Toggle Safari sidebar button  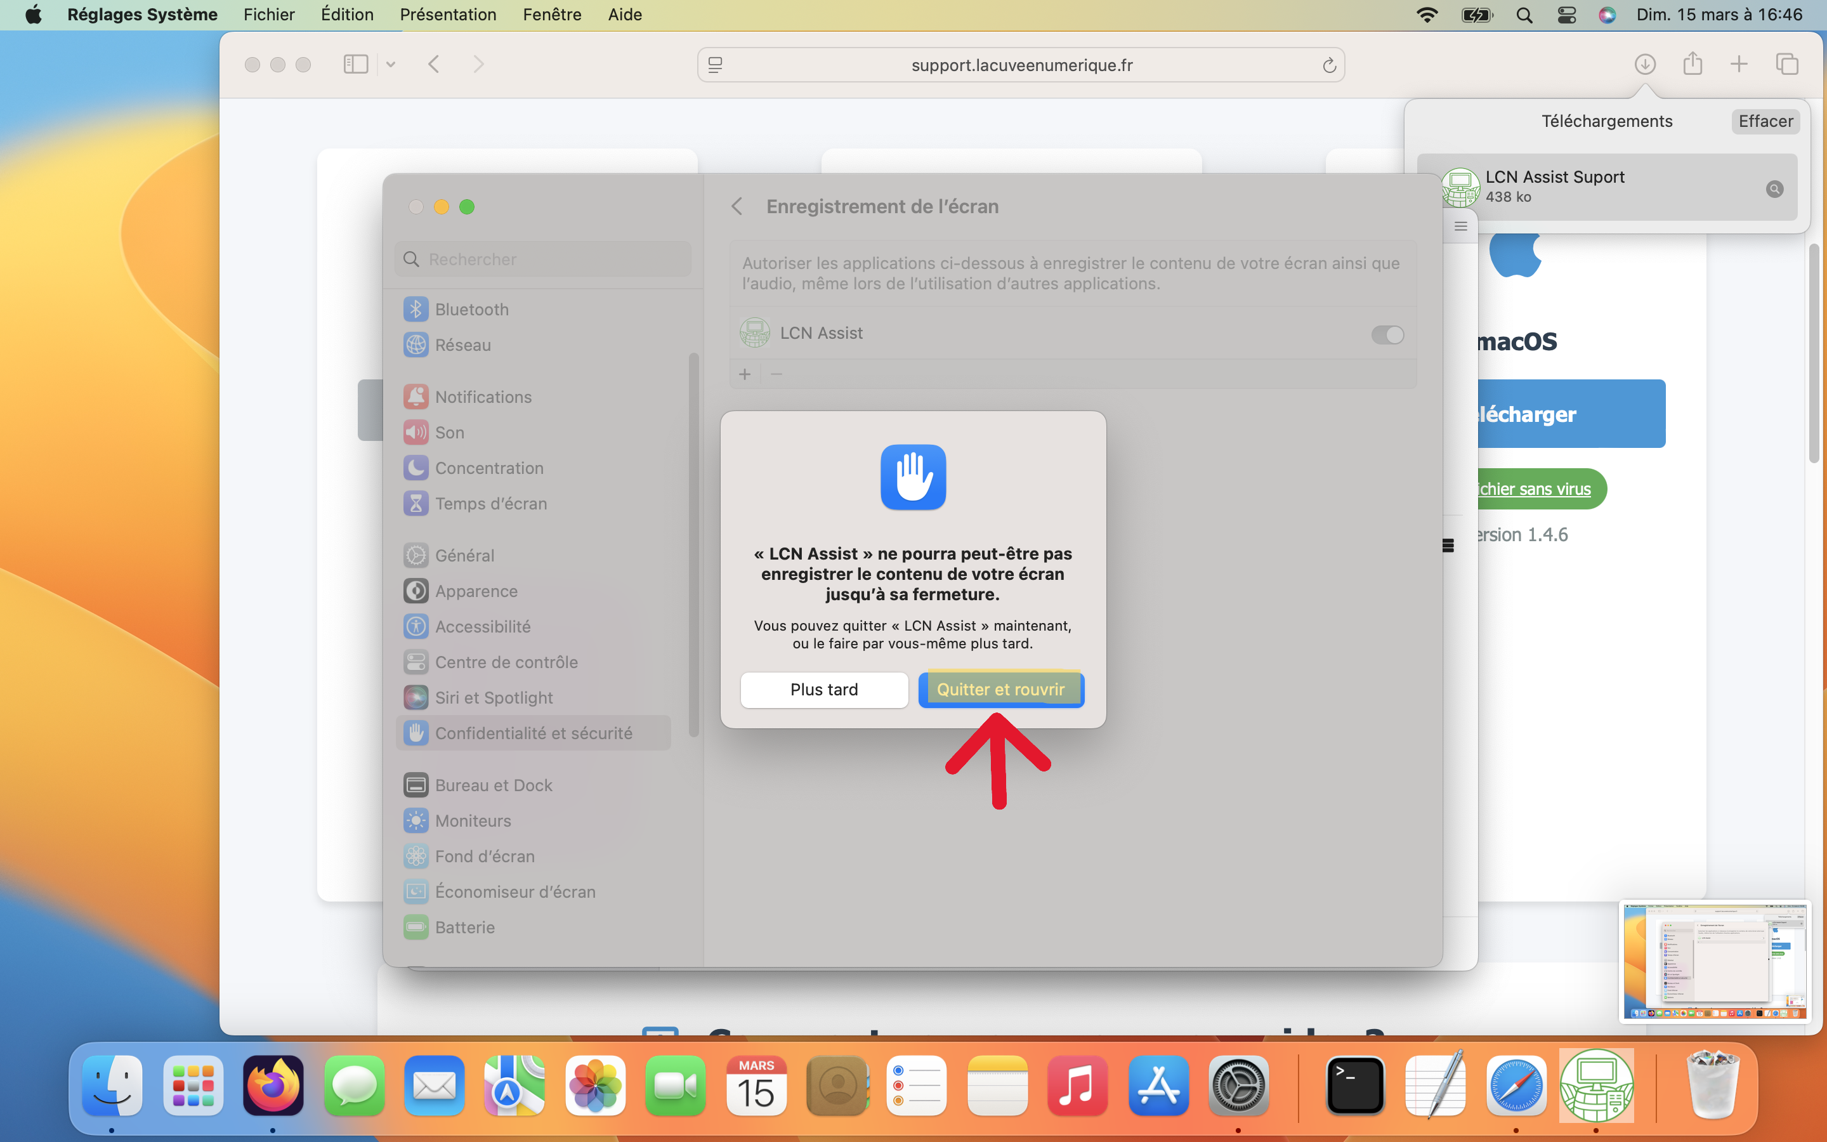356,64
